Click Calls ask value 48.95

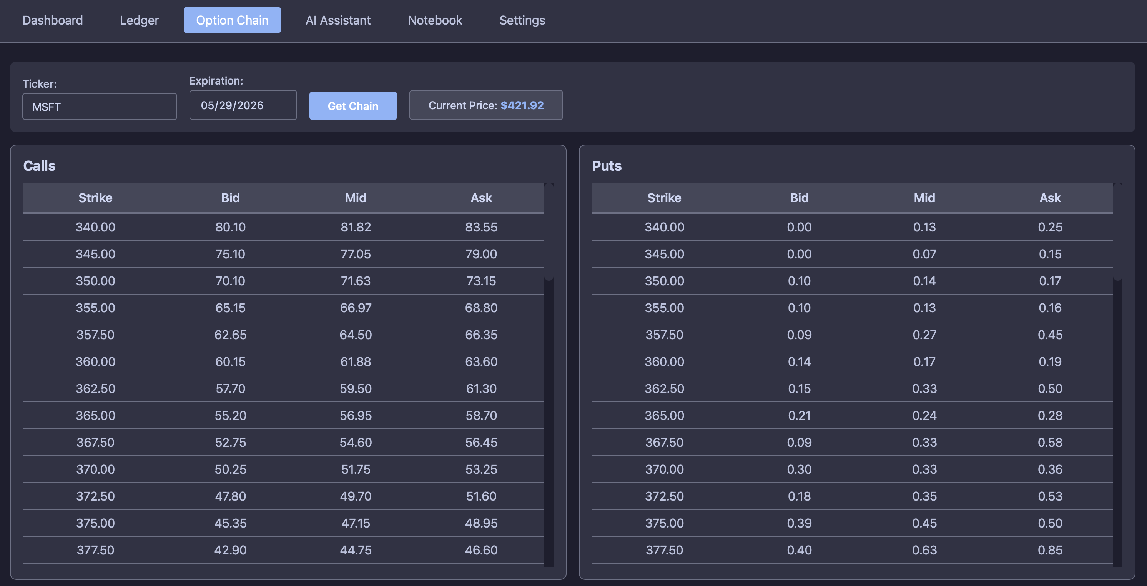481,523
